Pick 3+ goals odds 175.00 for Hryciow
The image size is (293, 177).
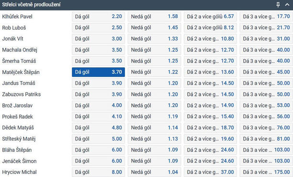click(266, 172)
